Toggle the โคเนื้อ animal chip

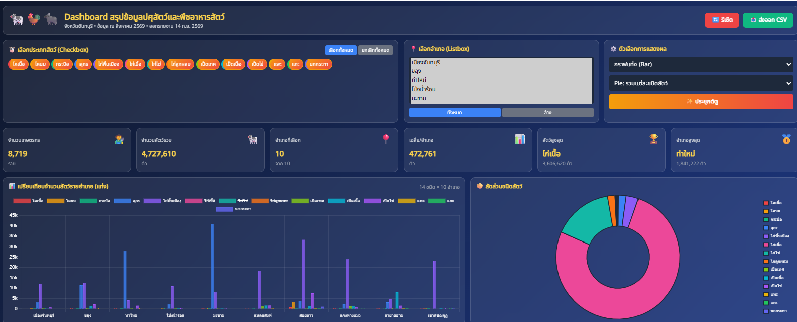[x=19, y=64]
